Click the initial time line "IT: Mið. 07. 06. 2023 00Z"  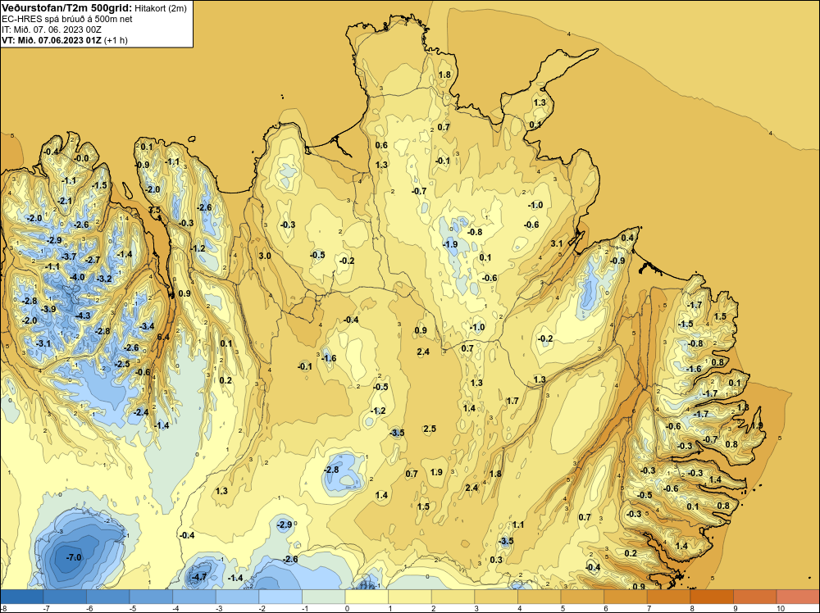coord(51,30)
